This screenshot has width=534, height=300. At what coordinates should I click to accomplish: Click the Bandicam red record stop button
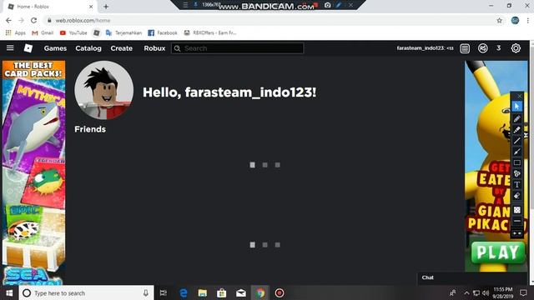pos(316,5)
